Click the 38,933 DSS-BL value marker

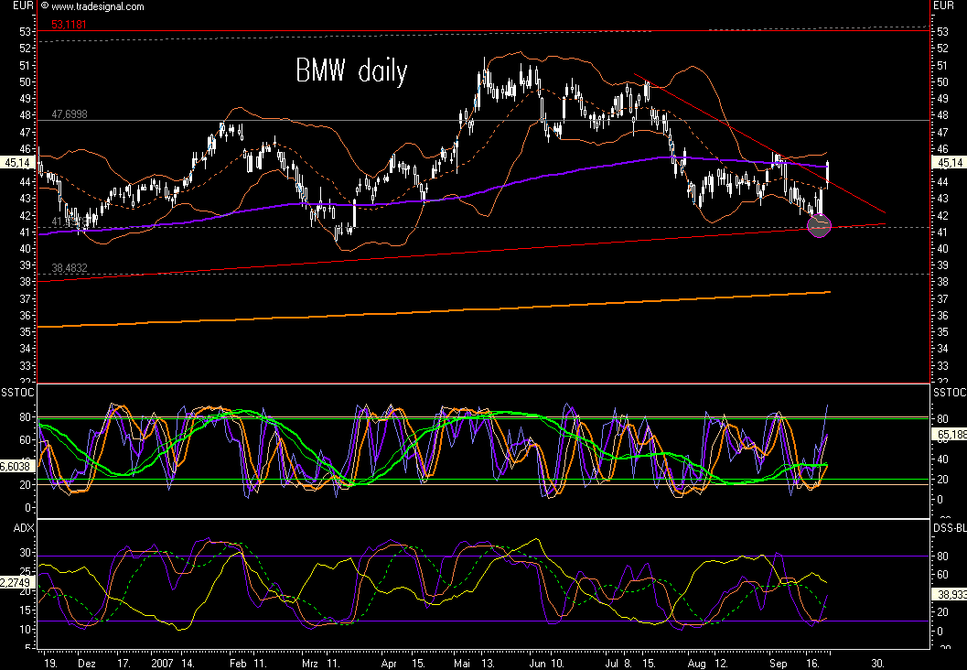coord(947,594)
